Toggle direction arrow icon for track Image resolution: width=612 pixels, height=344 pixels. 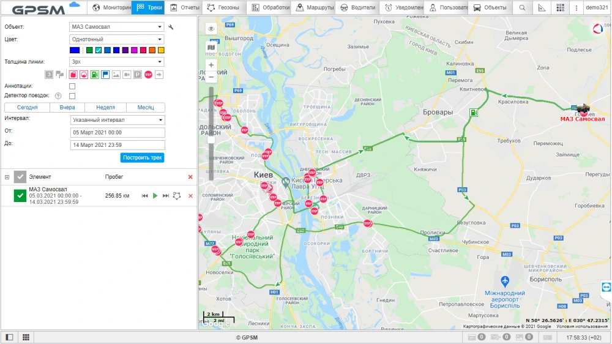click(159, 75)
